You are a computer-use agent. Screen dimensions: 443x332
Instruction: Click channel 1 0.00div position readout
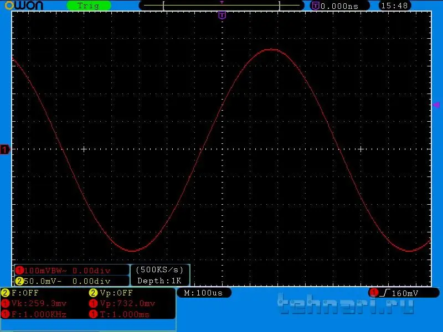coord(91,271)
